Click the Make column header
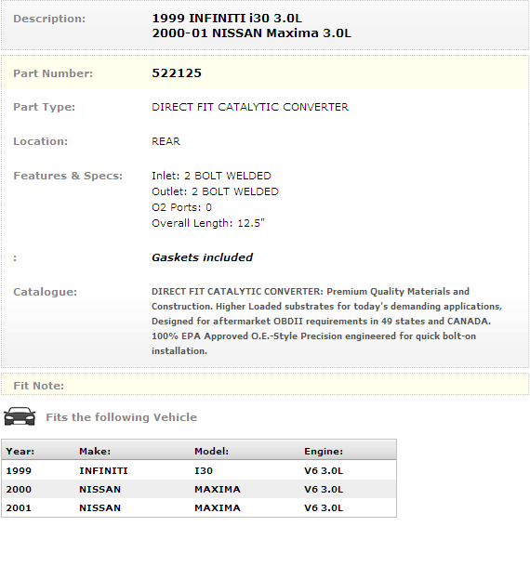This screenshot has width=530, height=566. [x=95, y=451]
